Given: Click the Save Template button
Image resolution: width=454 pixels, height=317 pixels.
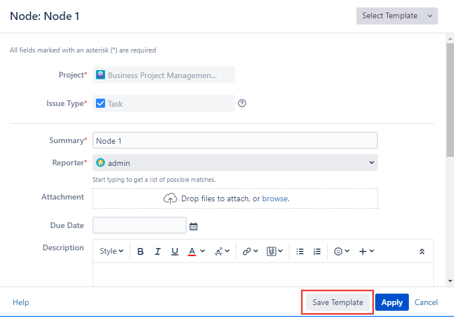Looking at the screenshot, I should (x=338, y=303).
